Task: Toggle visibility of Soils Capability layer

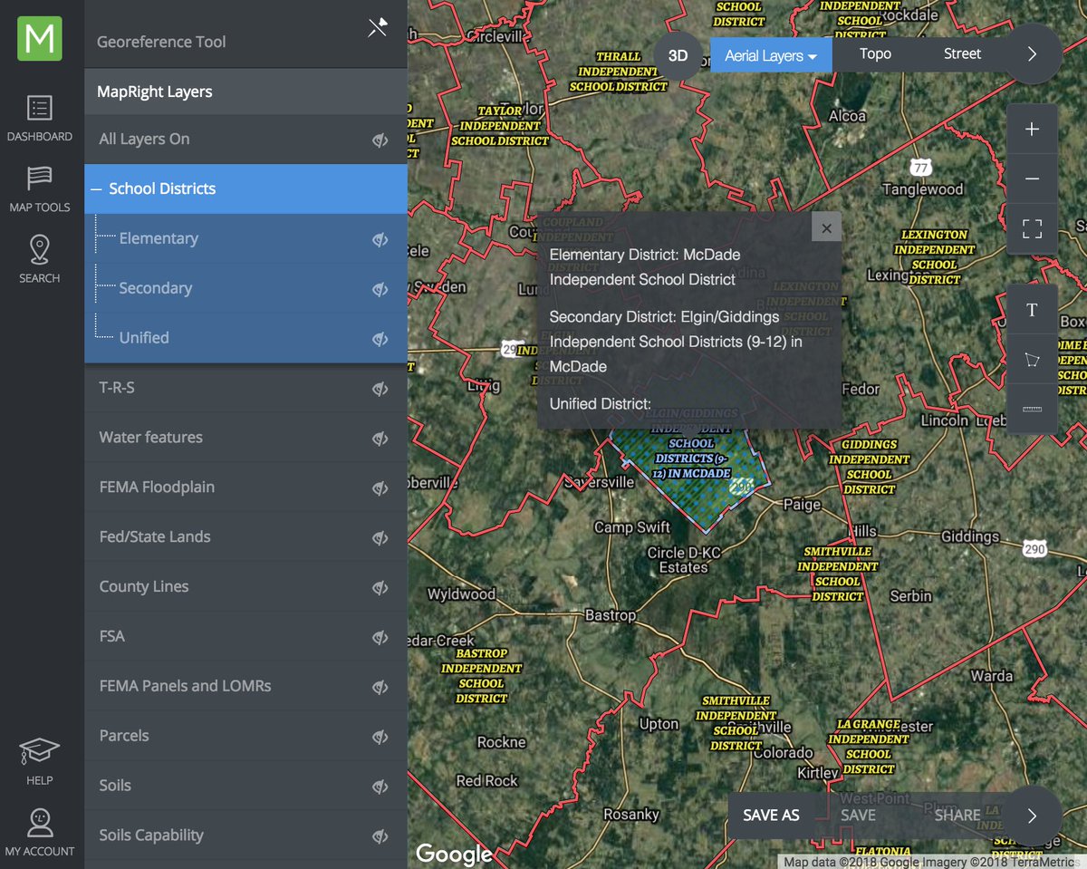Action: point(380,836)
